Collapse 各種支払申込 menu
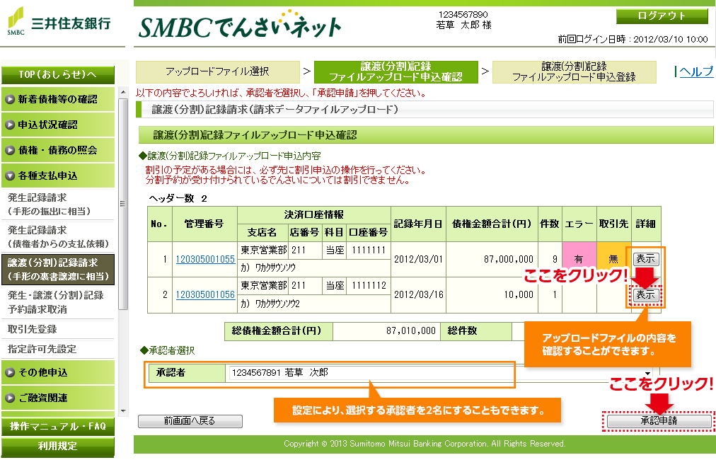The width and height of the screenshot is (716, 460). point(58,176)
